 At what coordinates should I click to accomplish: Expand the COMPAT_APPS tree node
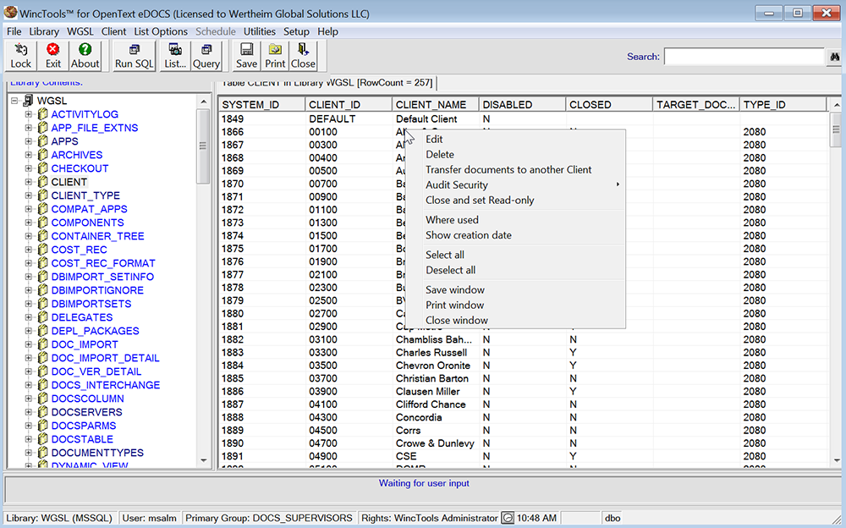pos(29,209)
